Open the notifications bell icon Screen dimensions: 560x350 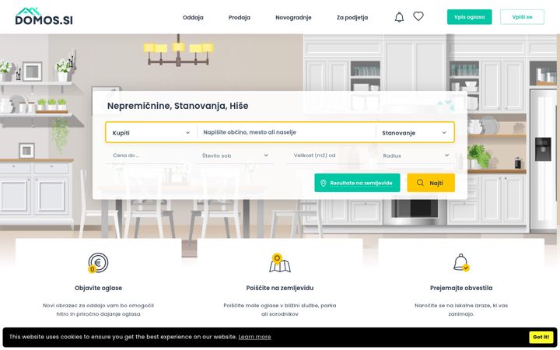(399, 17)
